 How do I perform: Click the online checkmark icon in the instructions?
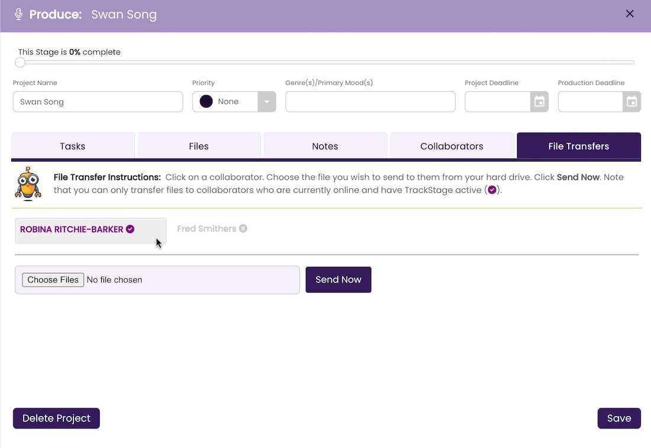point(492,190)
